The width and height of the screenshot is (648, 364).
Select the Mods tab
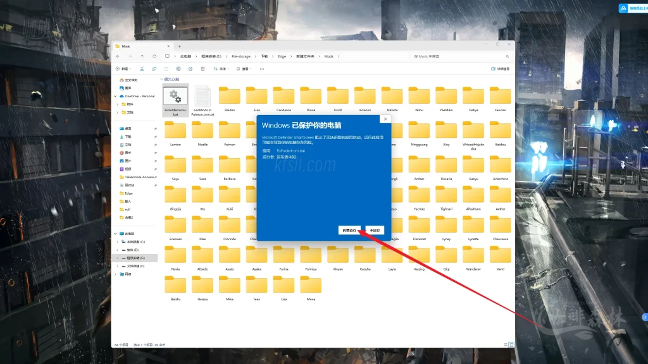pos(142,46)
